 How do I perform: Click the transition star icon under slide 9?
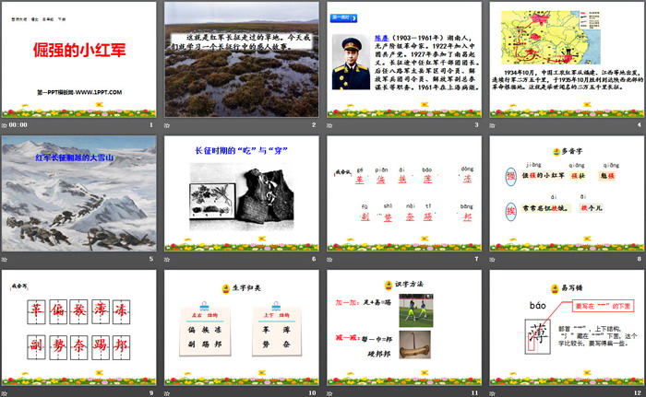pyautogui.click(x=4, y=393)
